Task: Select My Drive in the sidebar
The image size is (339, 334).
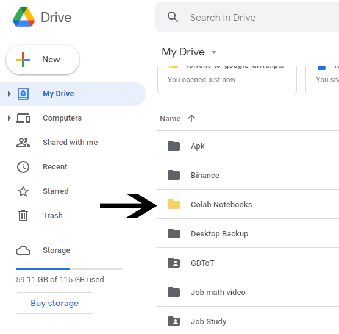Action: 73,94
